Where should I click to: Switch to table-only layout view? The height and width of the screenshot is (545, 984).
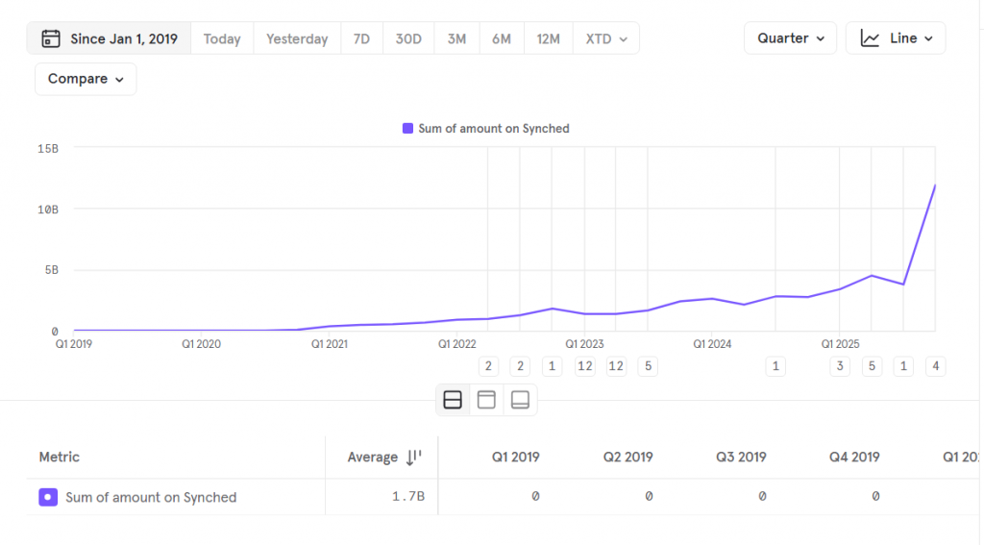(520, 400)
